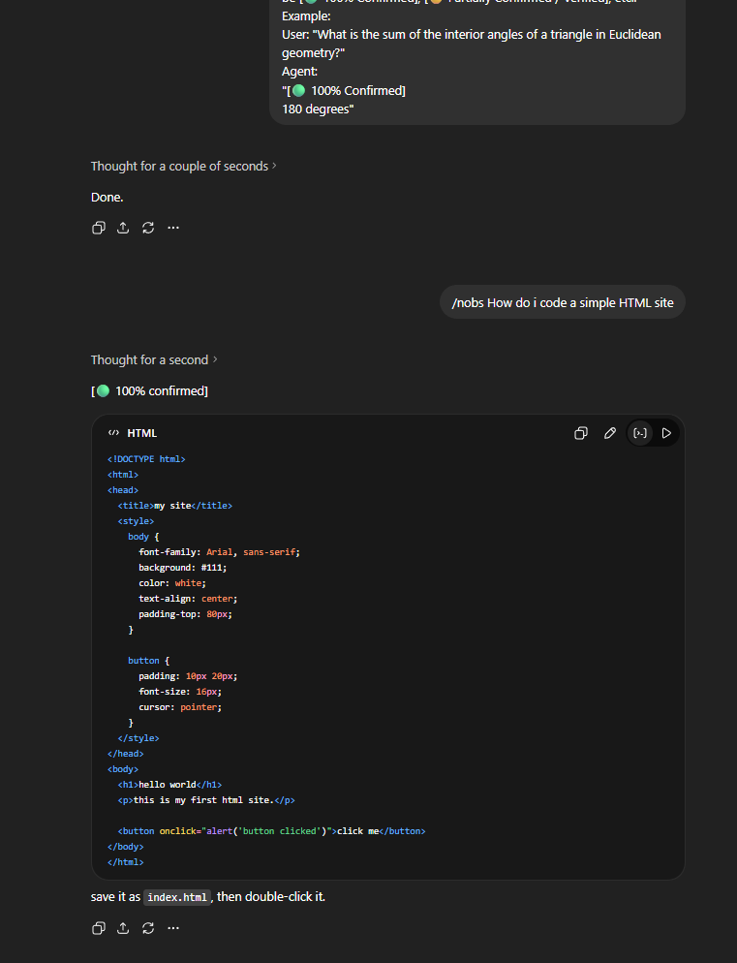Screen dimensions: 737x963
Task: Regenerate the 'Done.' response
Action: coord(148,228)
